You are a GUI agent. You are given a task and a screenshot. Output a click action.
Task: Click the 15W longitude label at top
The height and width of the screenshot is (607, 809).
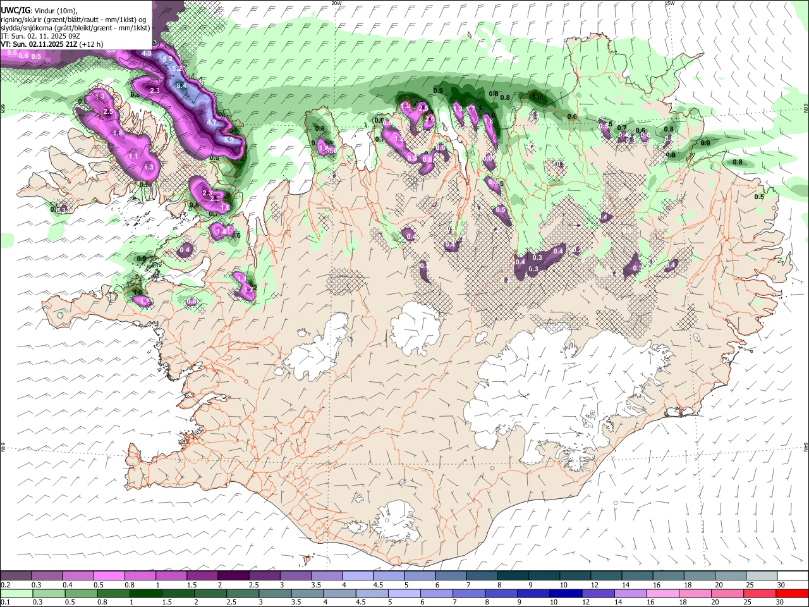pyautogui.click(x=670, y=3)
